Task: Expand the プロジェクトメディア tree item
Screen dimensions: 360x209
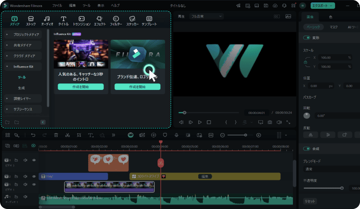Action: click(x=7, y=35)
